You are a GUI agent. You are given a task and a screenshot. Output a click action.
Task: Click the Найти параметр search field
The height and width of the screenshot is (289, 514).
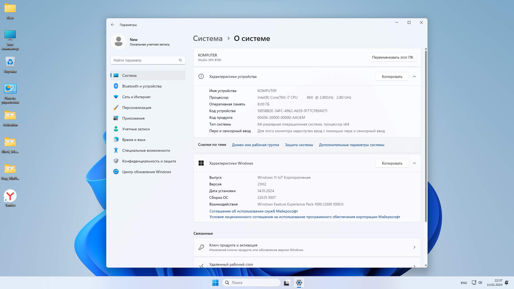[145, 60]
